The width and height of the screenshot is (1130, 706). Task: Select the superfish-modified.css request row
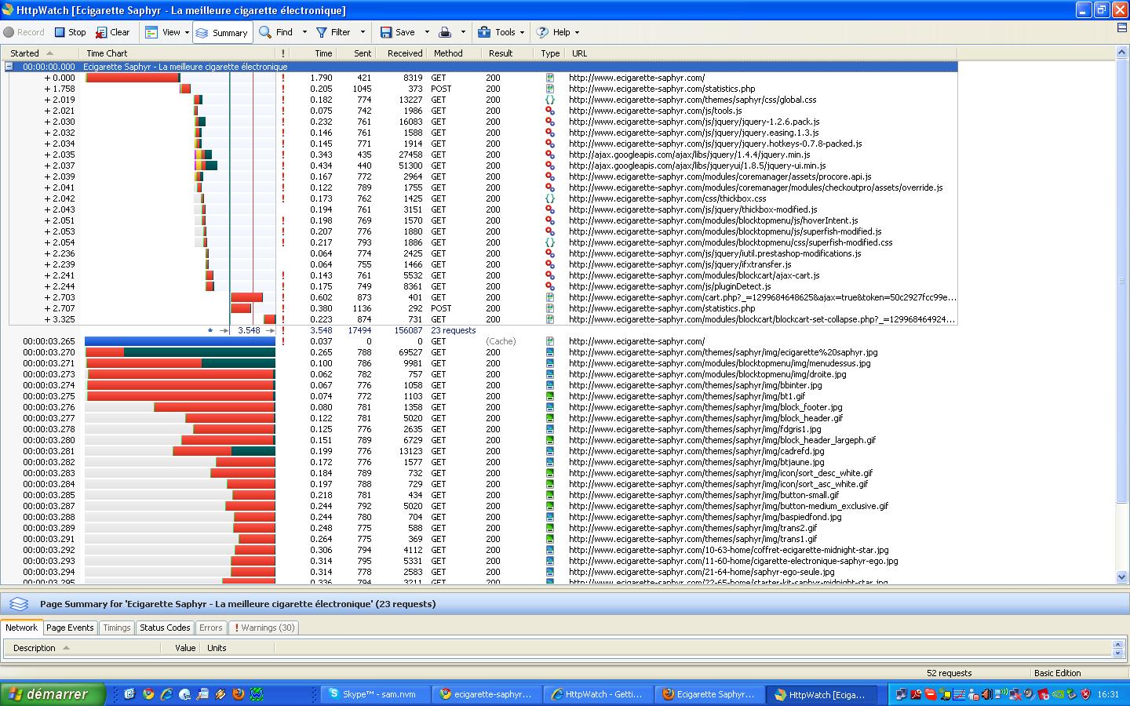coord(483,242)
